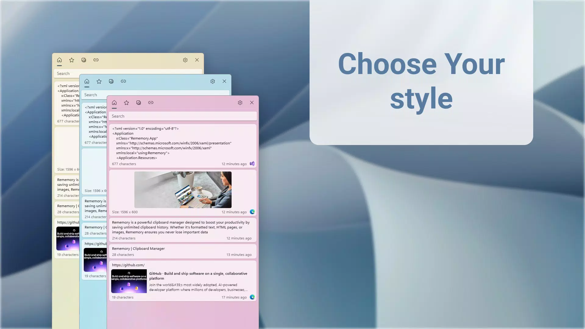The image size is (585, 329).
Task: Select the XML code clip in the pink window
Action: 183,146
